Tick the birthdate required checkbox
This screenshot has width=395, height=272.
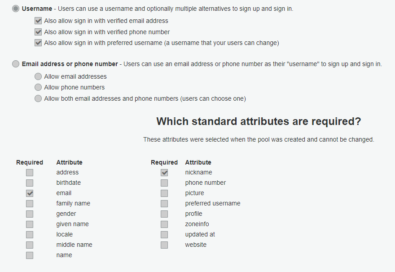tap(30, 183)
